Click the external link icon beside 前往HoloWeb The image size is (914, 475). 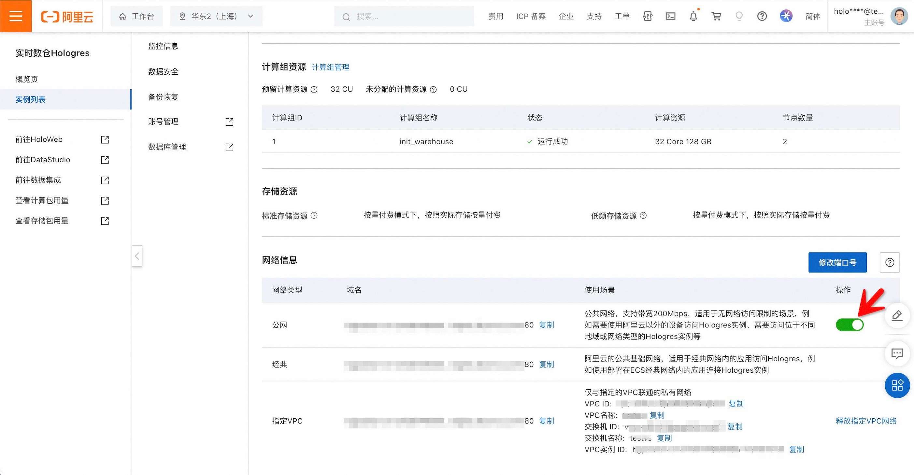pos(105,139)
